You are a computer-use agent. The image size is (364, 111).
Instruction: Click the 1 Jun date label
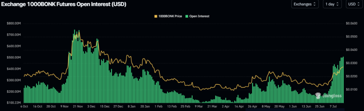(x=293, y=107)
